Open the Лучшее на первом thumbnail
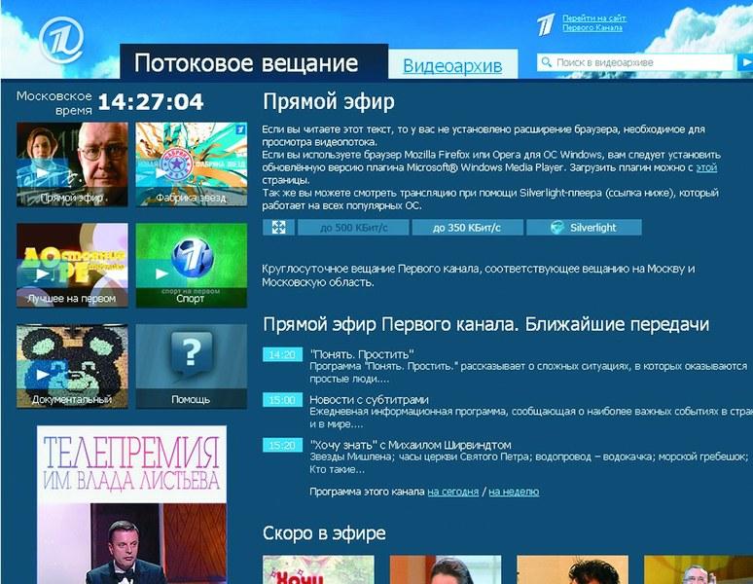This screenshot has width=753, height=584. point(72,265)
